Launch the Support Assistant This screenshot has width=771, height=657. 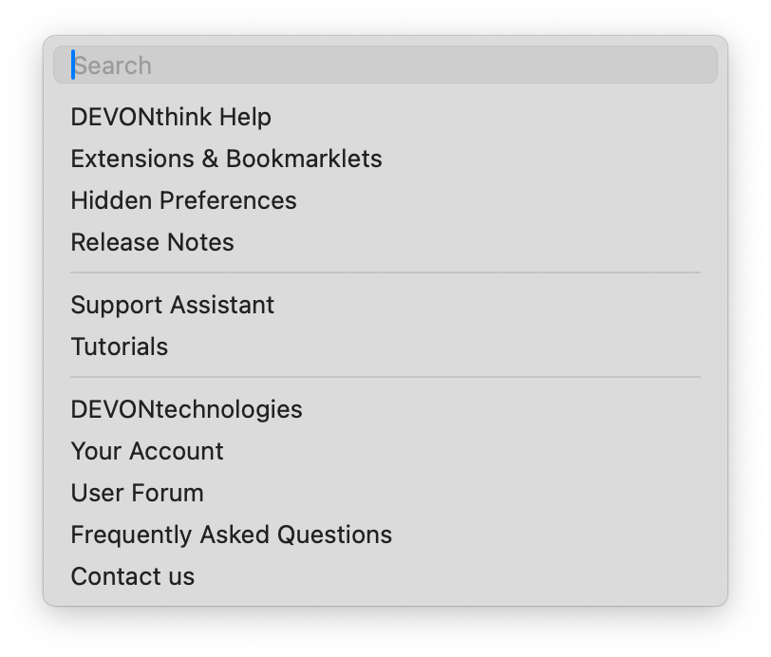pyautogui.click(x=172, y=305)
